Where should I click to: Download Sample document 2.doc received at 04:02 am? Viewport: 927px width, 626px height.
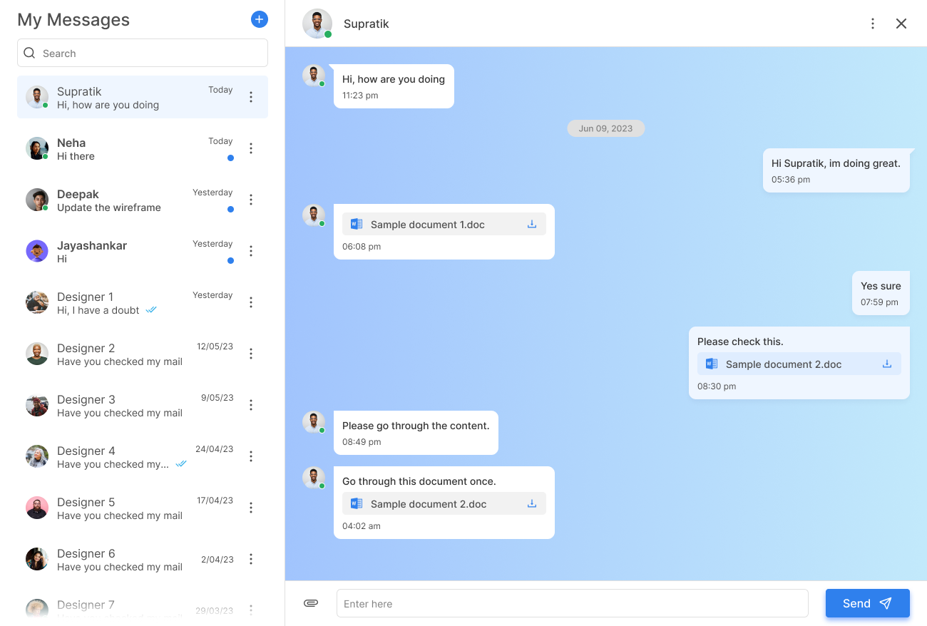click(532, 503)
